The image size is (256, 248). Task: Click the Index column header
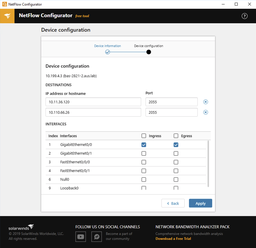[53, 136]
